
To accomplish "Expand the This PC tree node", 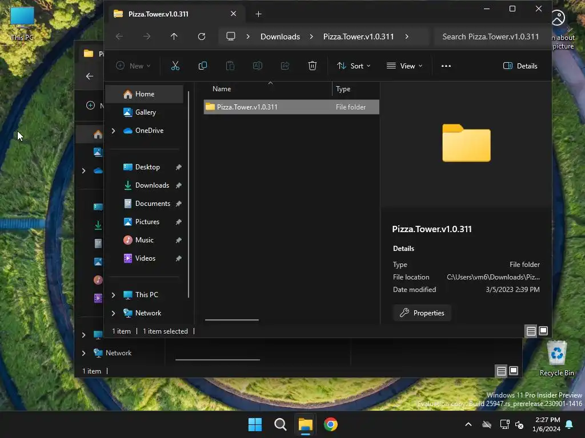I will (x=114, y=295).
